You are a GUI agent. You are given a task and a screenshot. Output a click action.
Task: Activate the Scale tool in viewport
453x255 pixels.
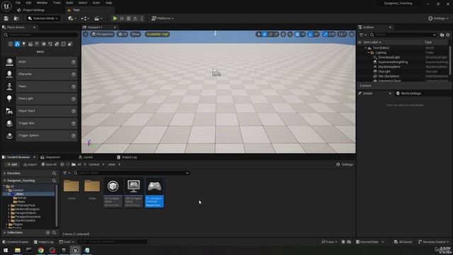tap(276, 35)
